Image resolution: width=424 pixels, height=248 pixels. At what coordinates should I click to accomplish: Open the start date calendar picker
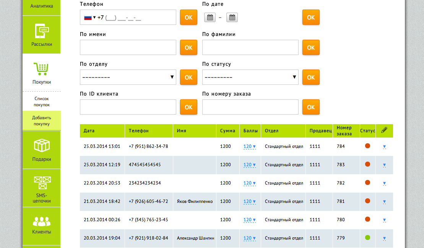point(210,17)
